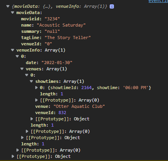Click the summary: key label

tap(31, 31)
